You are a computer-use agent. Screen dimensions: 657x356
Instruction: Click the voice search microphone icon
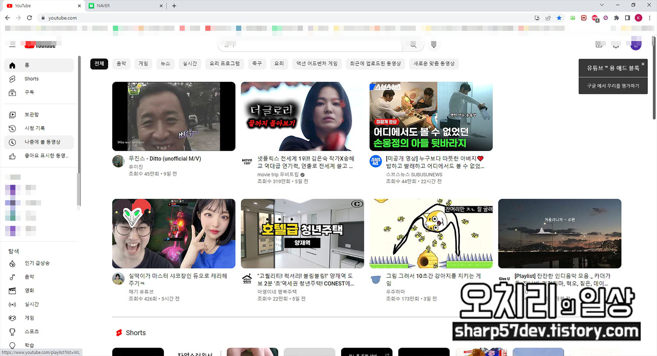[434, 45]
